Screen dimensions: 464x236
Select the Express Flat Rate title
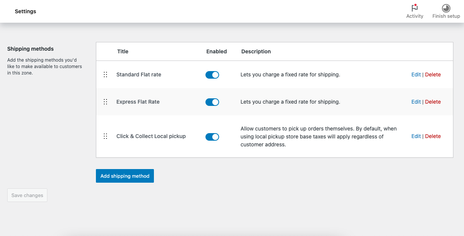(138, 102)
